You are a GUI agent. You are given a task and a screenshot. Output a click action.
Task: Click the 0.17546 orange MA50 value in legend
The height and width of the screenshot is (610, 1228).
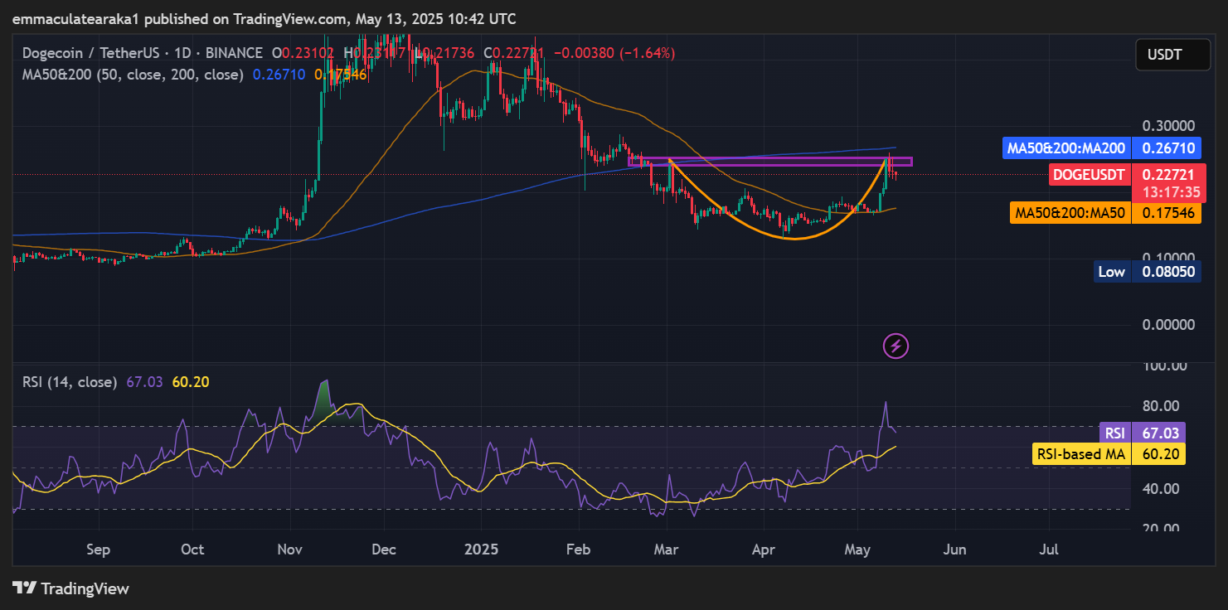(x=340, y=75)
